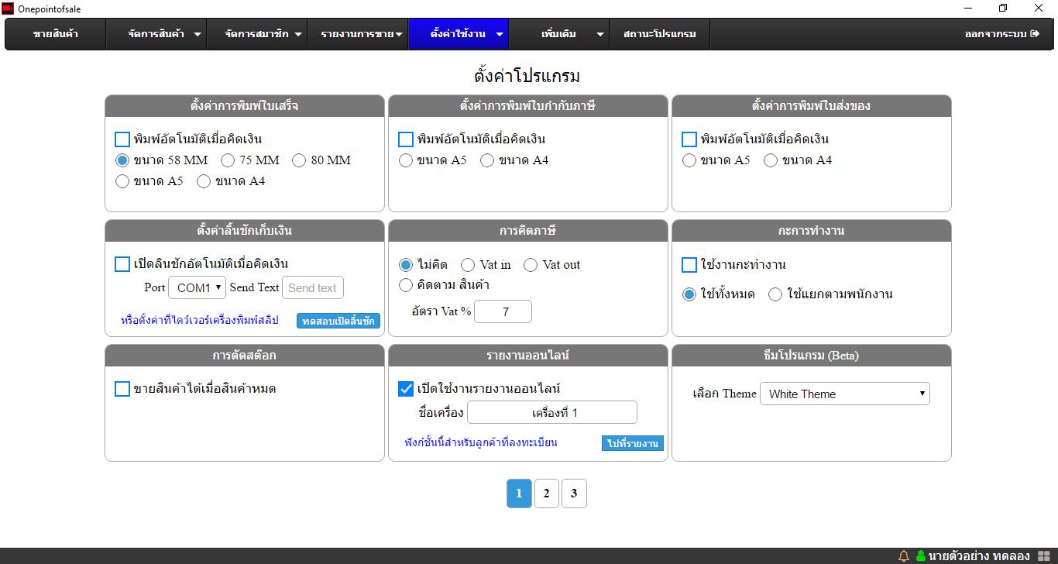Screen dimensions: 1058x564
Task: Click the Send text input field
Action: 312,287
